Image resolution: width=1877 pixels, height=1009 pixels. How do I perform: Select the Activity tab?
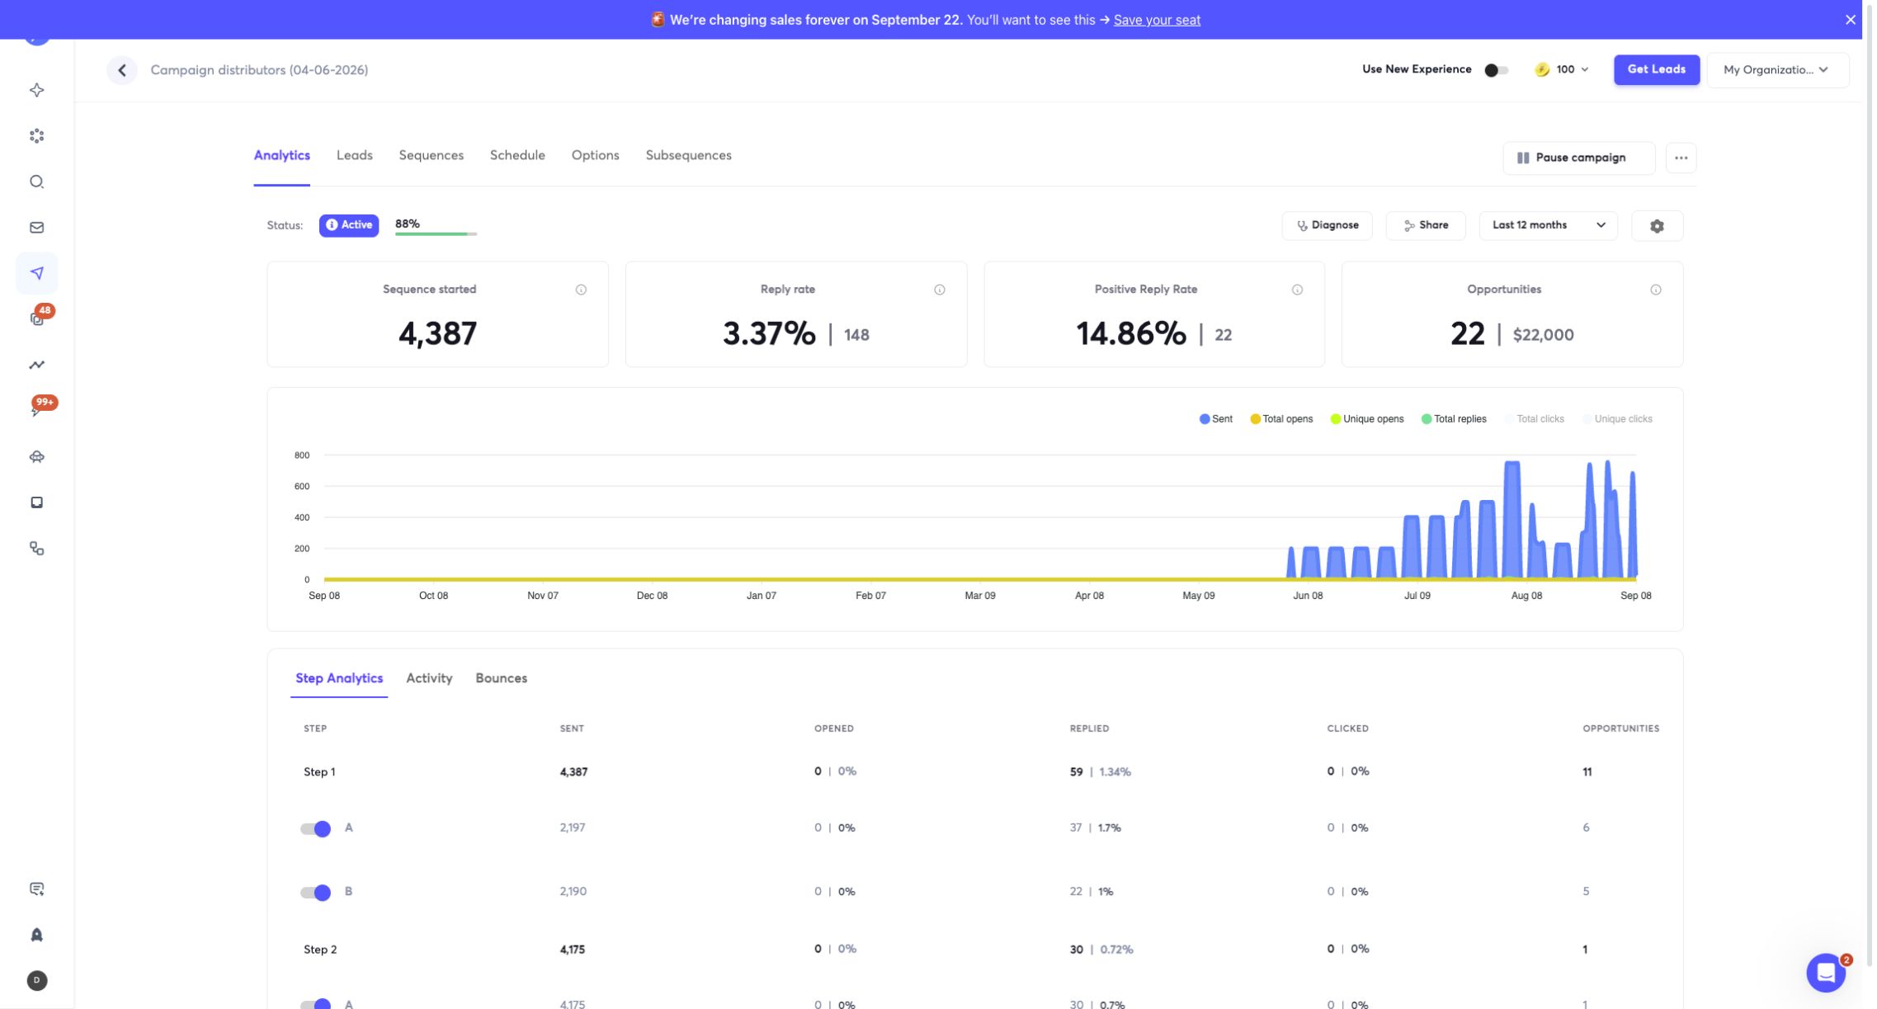click(x=429, y=678)
